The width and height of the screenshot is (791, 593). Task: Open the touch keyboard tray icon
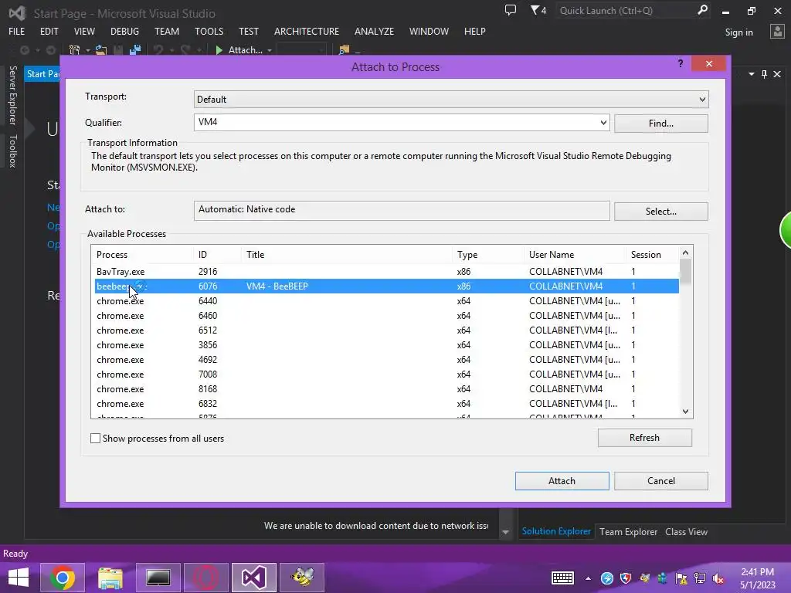[x=562, y=578]
